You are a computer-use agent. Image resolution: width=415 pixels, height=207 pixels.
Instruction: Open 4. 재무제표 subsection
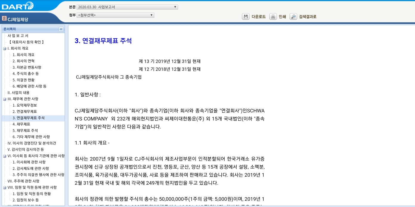point(21,124)
